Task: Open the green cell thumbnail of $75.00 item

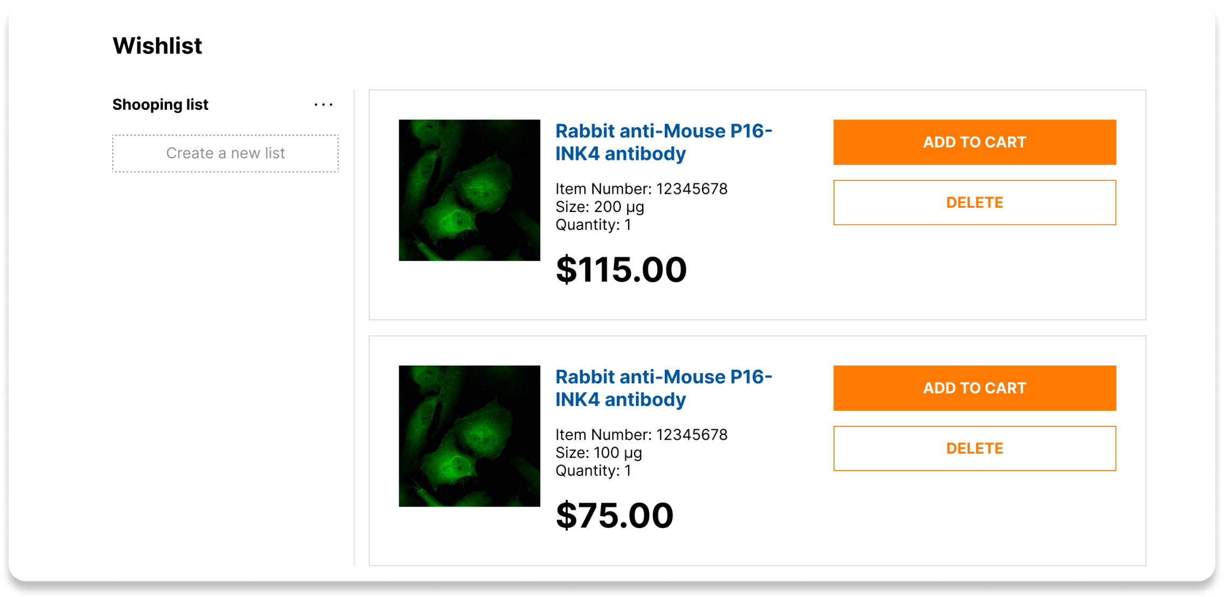Action: pos(469,436)
